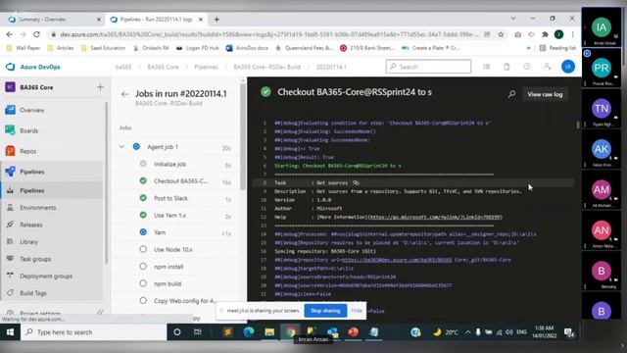Click the plus icon next to BA365 Core

100,87
